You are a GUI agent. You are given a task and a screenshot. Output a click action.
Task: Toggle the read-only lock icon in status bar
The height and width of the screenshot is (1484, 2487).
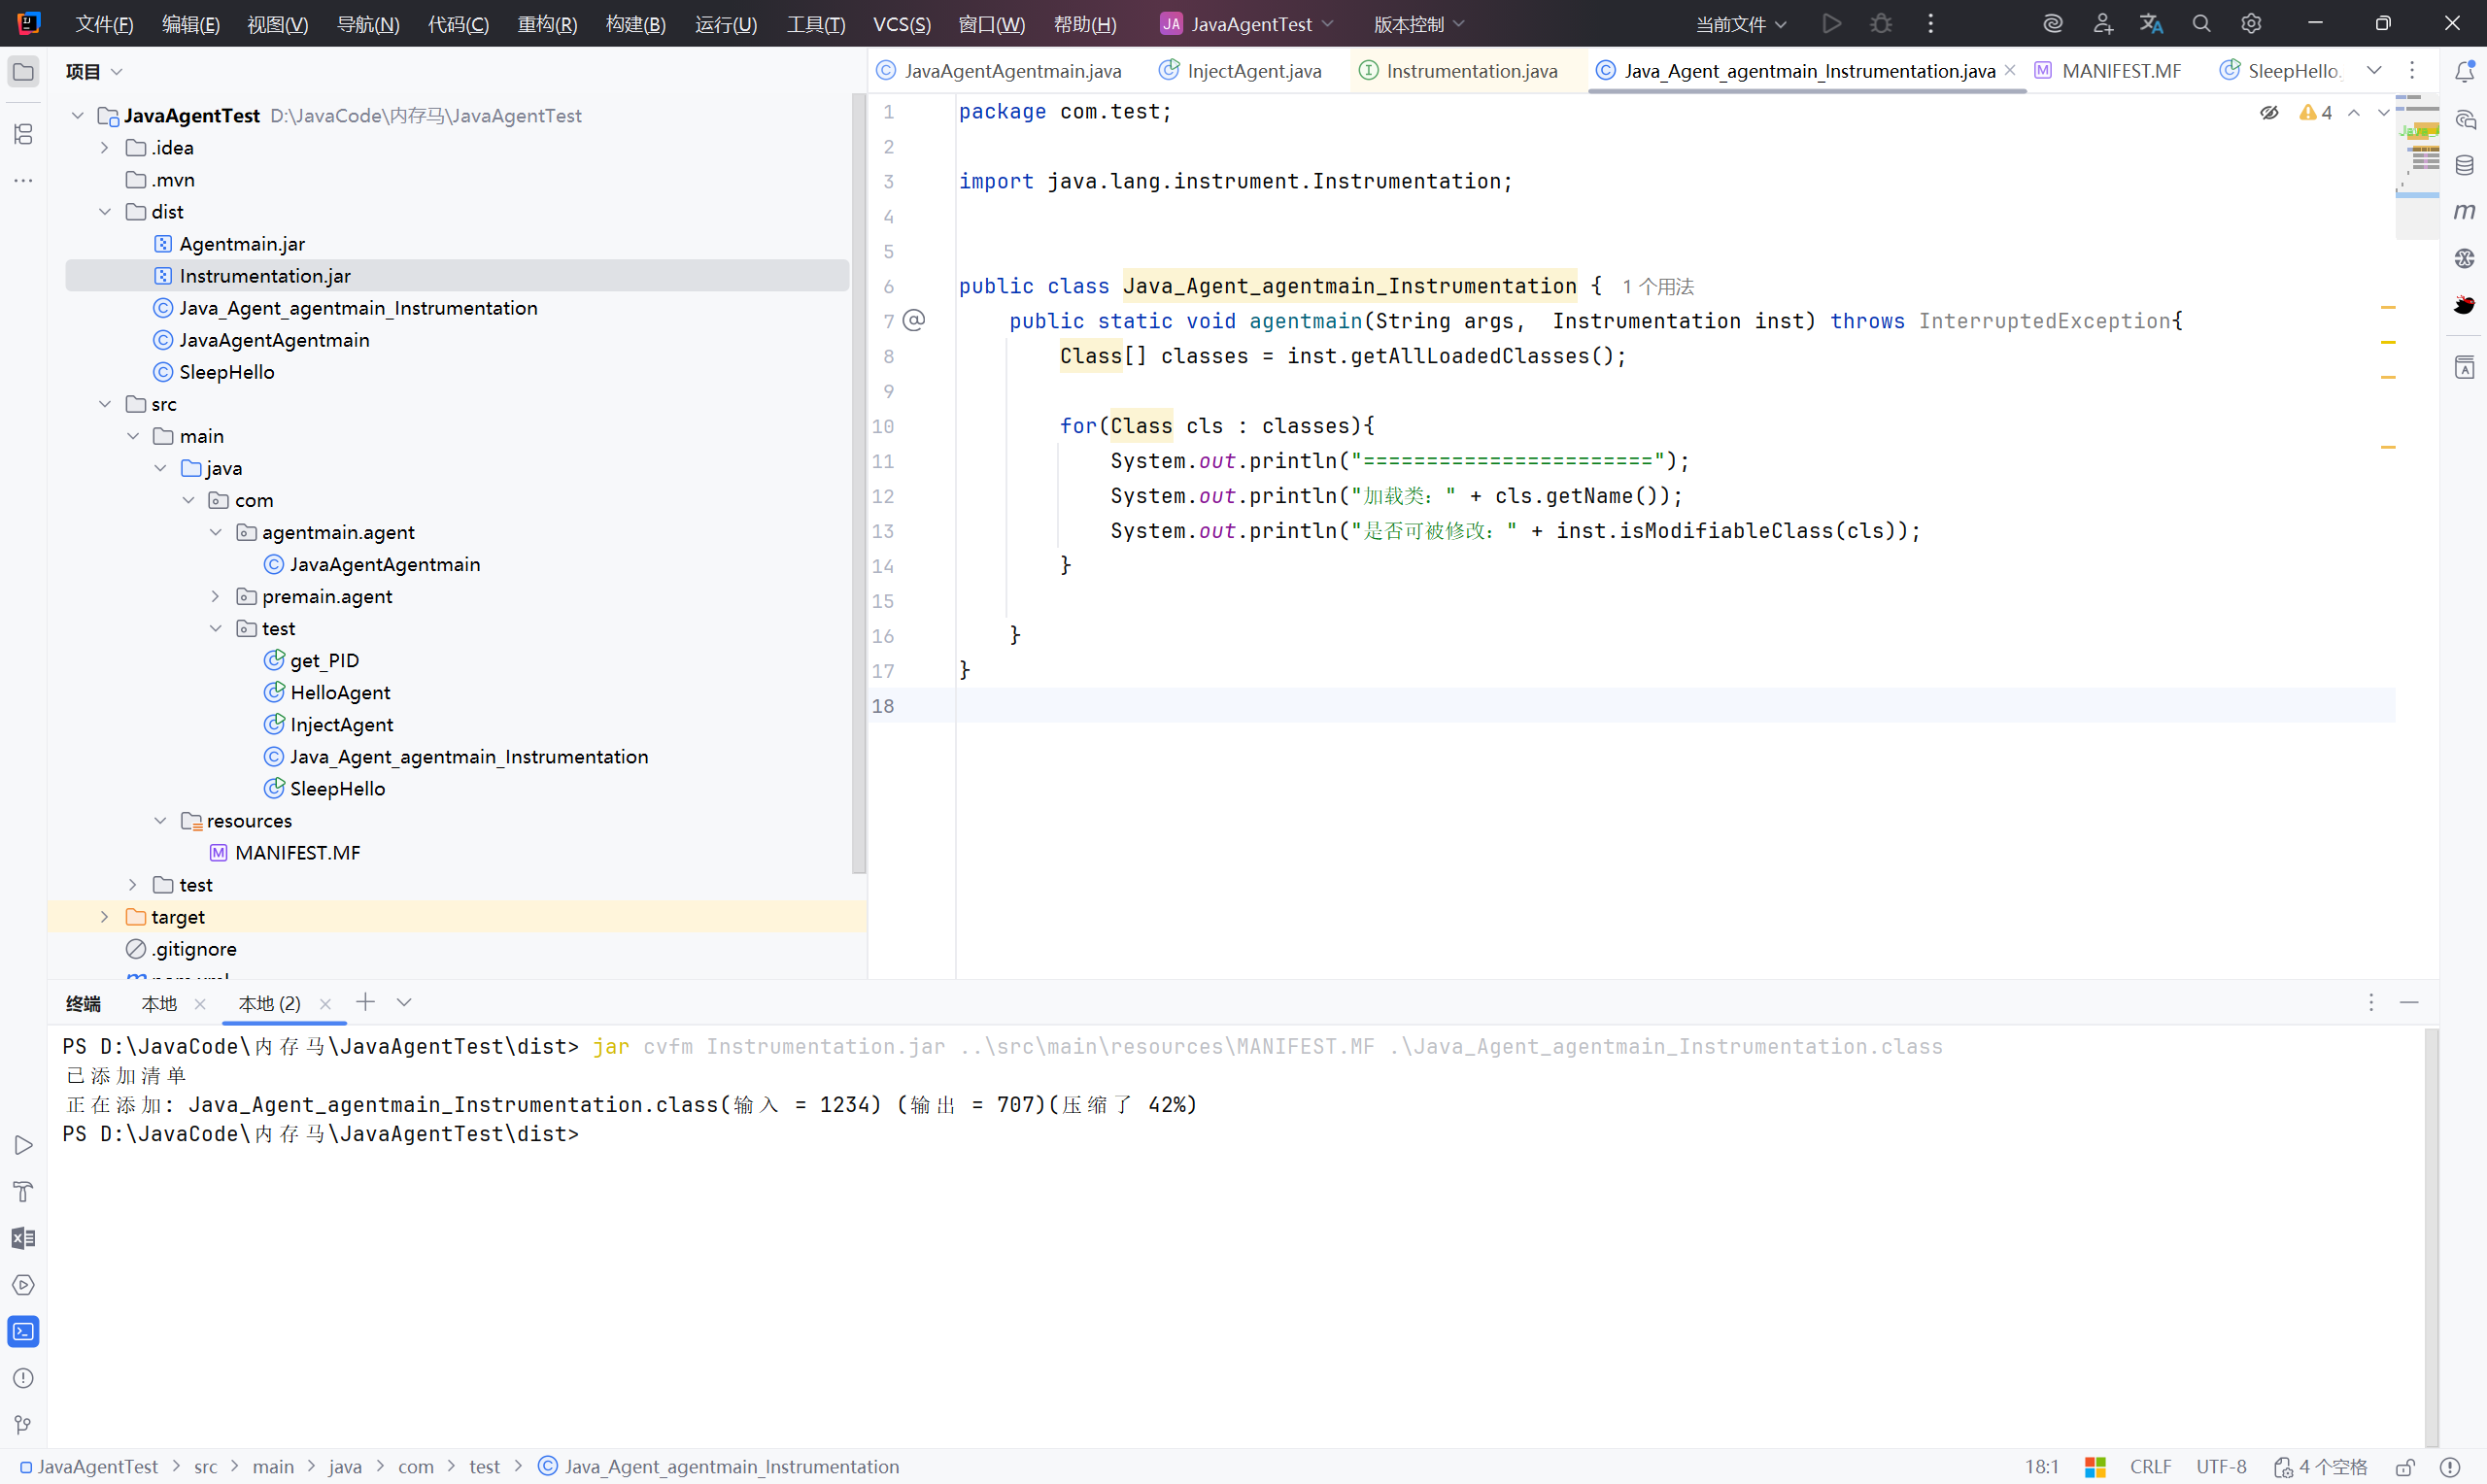coord(2405,1467)
